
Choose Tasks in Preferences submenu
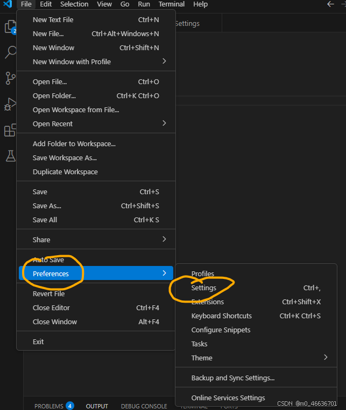[256, 344]
